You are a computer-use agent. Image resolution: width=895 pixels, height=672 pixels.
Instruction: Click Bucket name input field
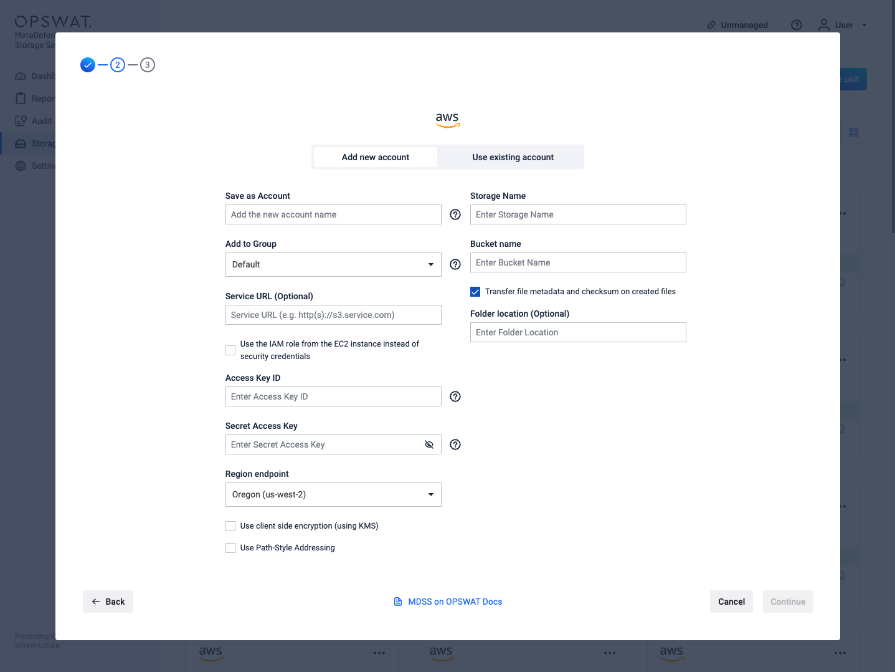coord(578,262)
